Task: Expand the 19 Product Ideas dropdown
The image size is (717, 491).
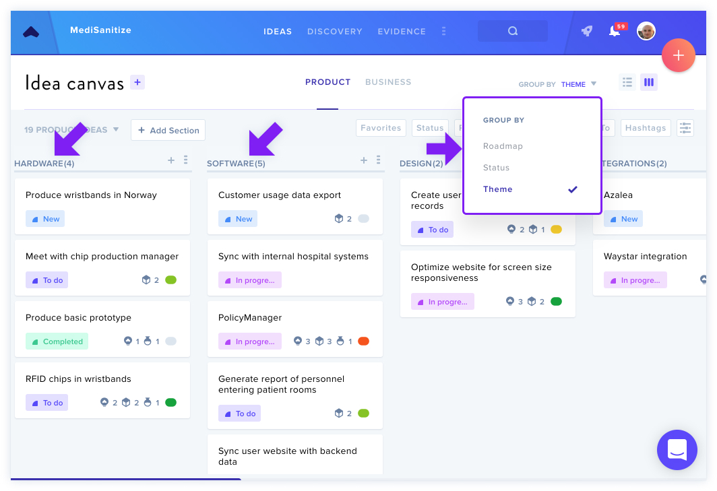Action: point(71,130)
